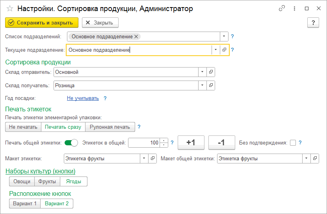Open the Склад получатель record icon
This screenshot has width=327, height=214.
click(x=211, y=85)
